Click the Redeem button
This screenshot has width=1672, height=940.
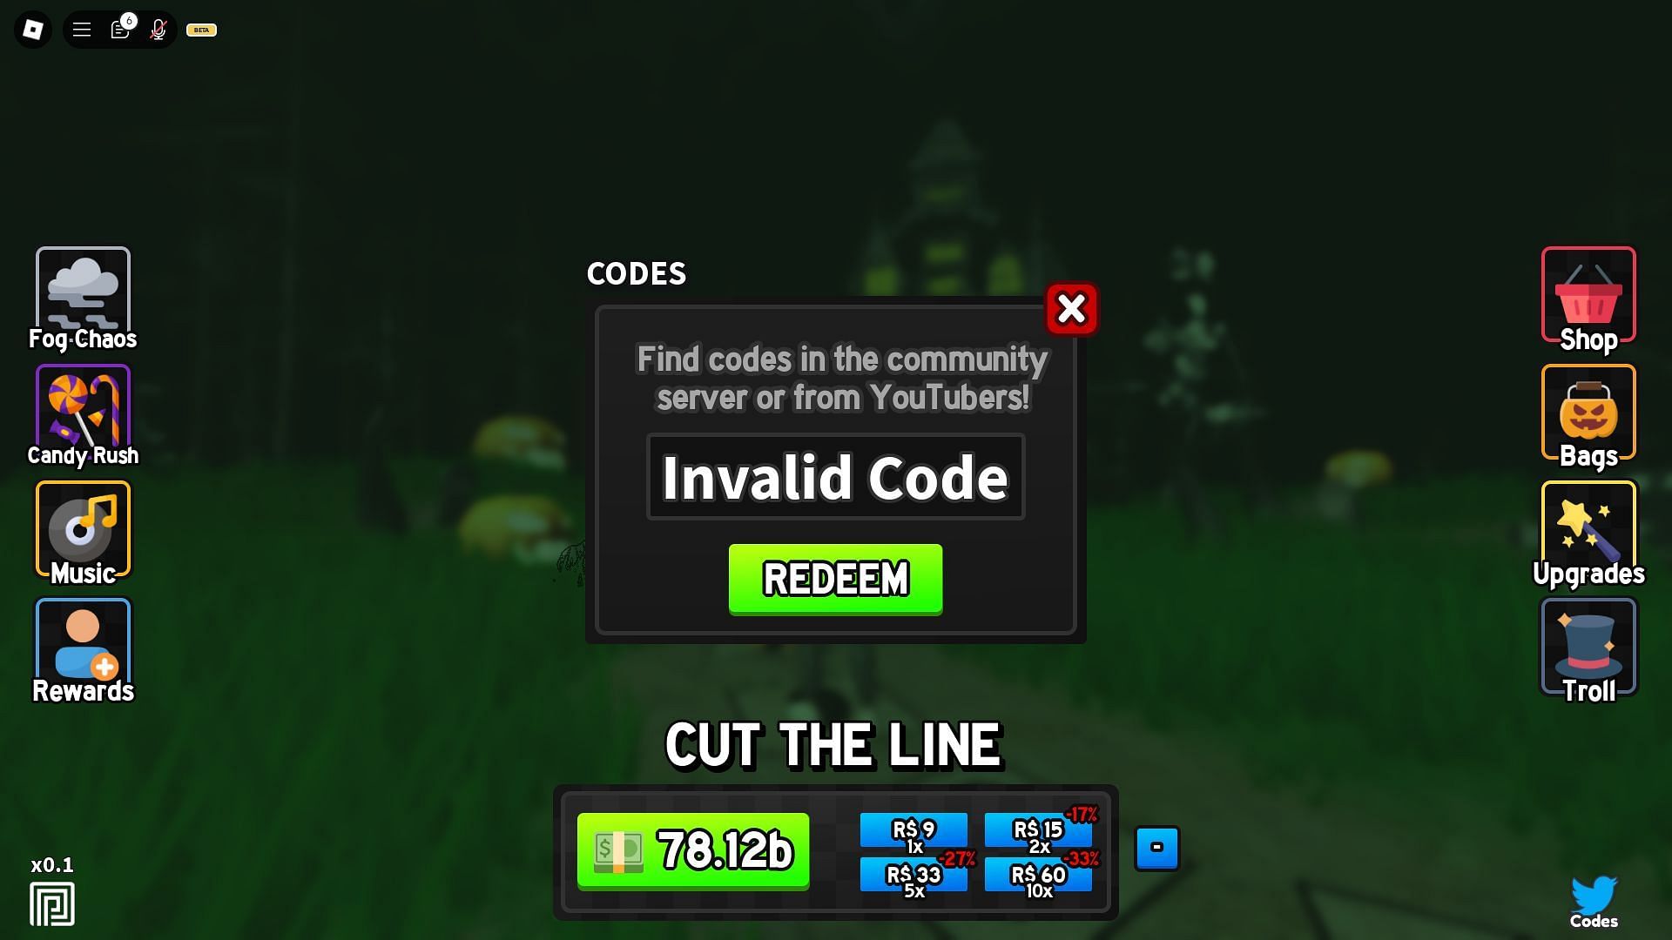pyautogui.click(x=836, y=579)
